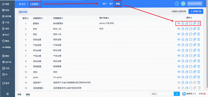Open DevOps in the sidebar
The height and width of the screenshot is (97, 208).
coord(6,47)
